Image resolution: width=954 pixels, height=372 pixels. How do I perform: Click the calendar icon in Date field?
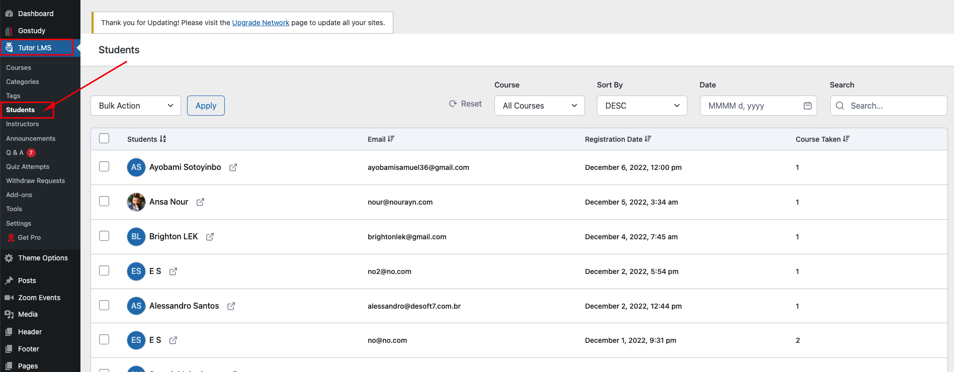click(x=808, y=106)
